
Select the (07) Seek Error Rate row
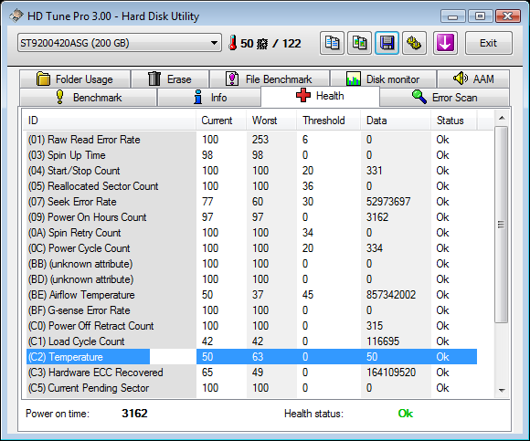click(252, 202)
